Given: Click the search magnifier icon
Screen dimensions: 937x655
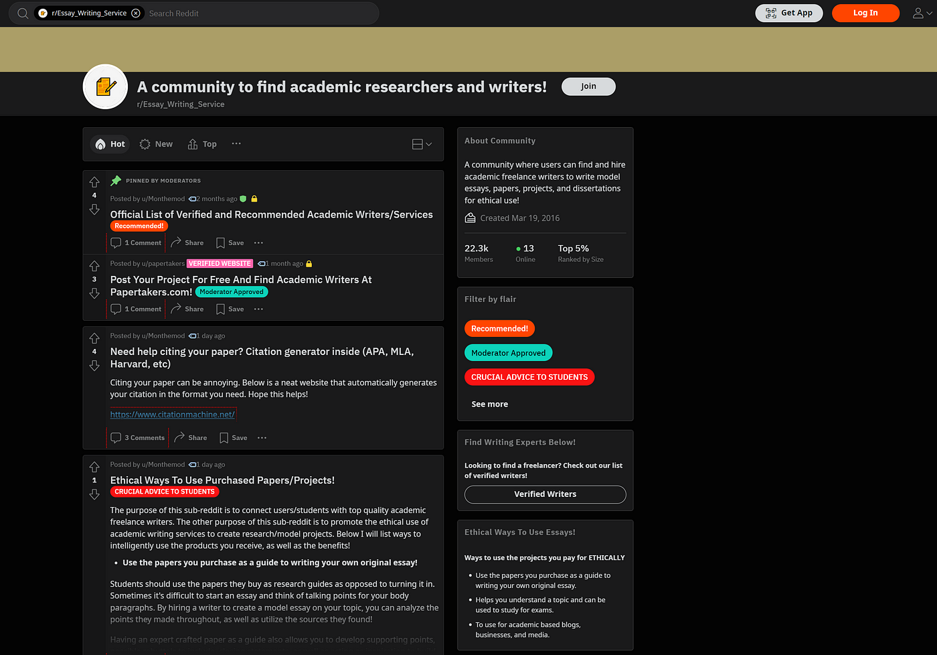Looking at the screenshot, I should [23, 13].
